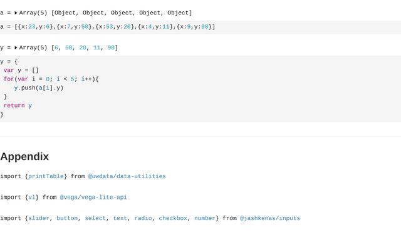Viewport: 401px width, 250px height.
Task: Click the button import link
Action: click(66, 219)
